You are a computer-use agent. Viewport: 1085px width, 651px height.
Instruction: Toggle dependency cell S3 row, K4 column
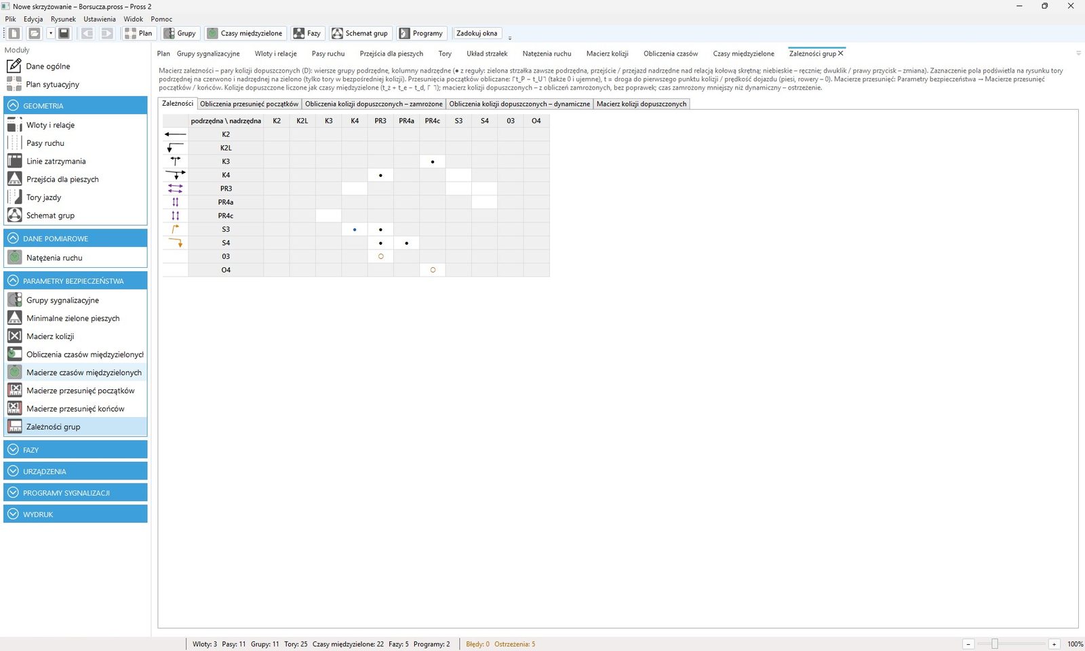[x=355, y=229]
